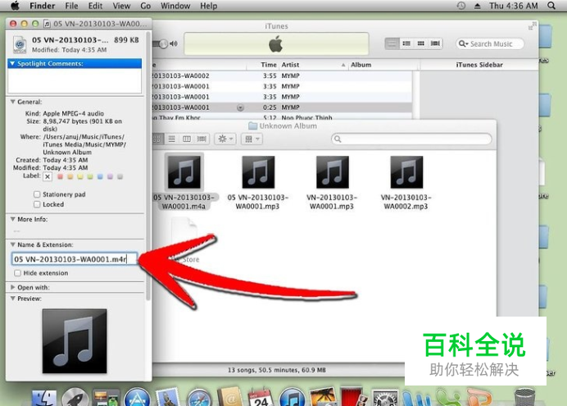Choose the blue label color

[x=100, y=176]
